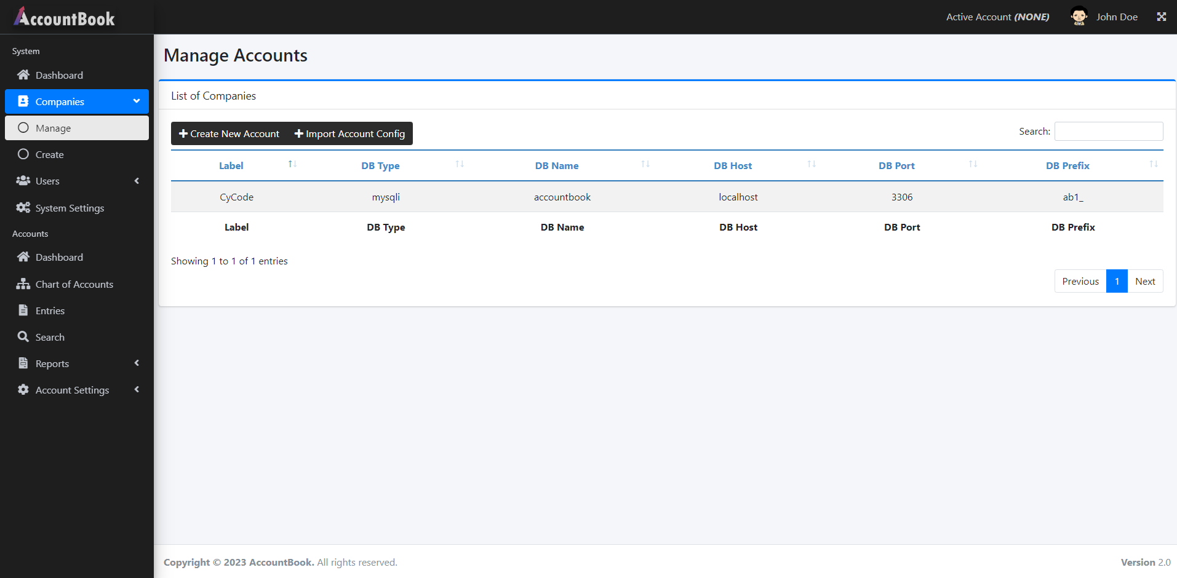1177x578 pixels.
Task: Toggle sorting on DB Type column
Action: tap(380, 165)
